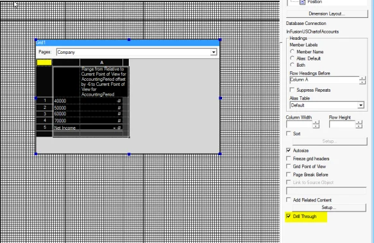This screenshot has height=243, width=374.
Task: Select the Both member labels option
Action: pos(292,65)
